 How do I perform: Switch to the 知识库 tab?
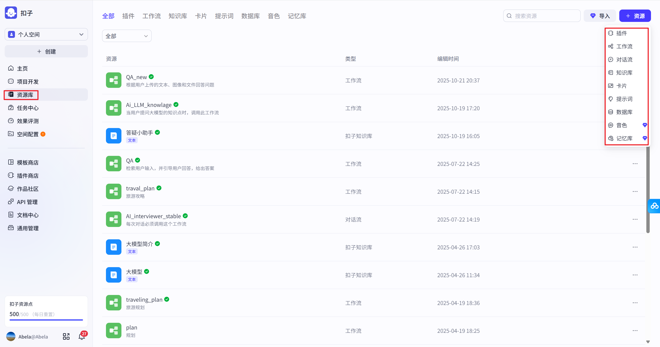pos(178,16)
